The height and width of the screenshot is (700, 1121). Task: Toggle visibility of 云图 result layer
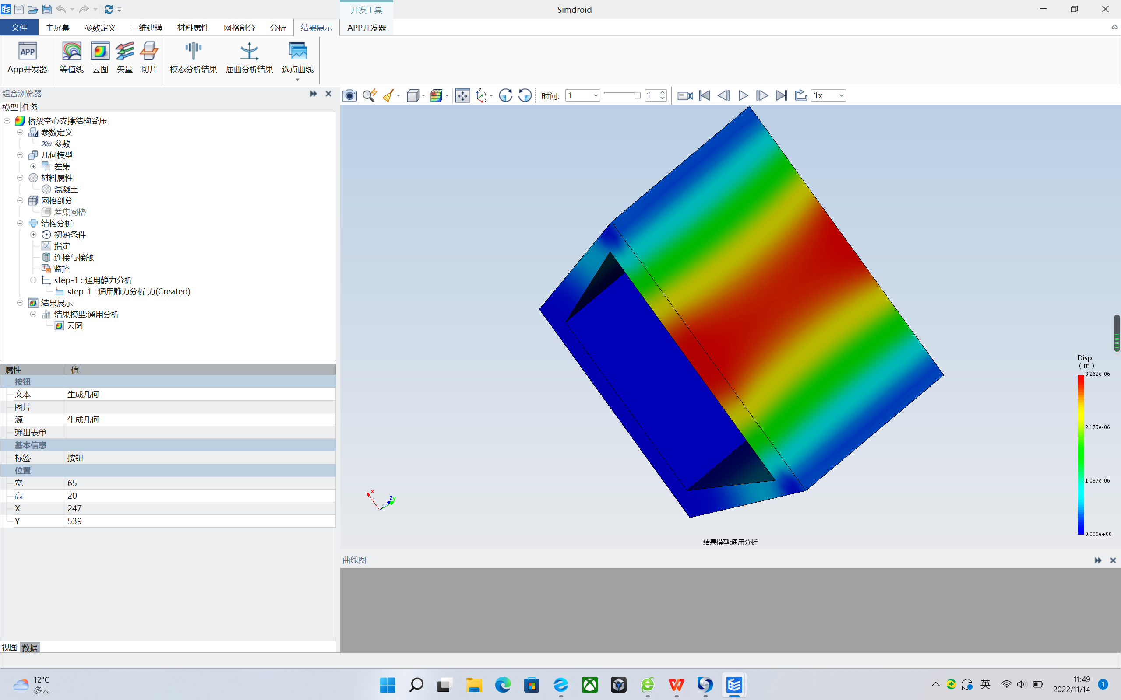tap(60, 326)
